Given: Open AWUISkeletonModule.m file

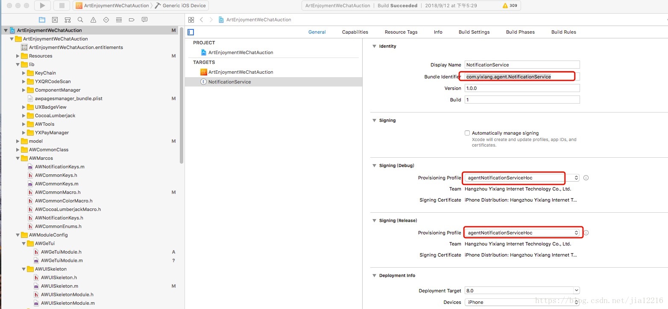Looking at the screenshot, I should (67, 303).
